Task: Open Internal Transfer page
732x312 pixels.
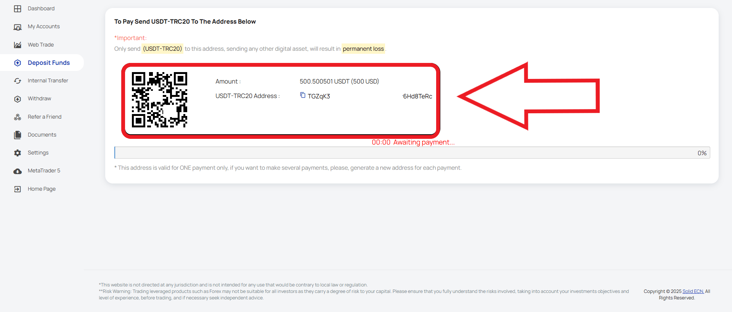Action: click(48, 80)
